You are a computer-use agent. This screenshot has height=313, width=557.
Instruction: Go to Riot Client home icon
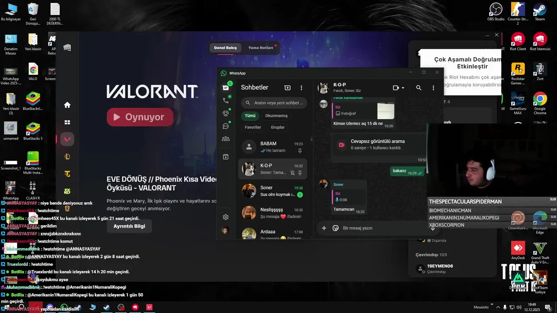coord(67,105)
